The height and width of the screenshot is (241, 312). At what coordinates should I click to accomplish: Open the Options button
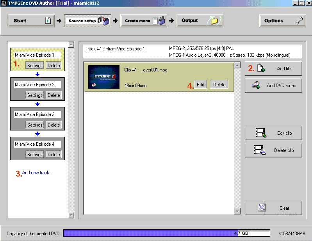pyautogui.click(x=283, y=21)
